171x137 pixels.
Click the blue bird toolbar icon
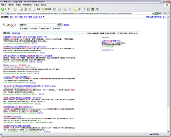[80, 9]
